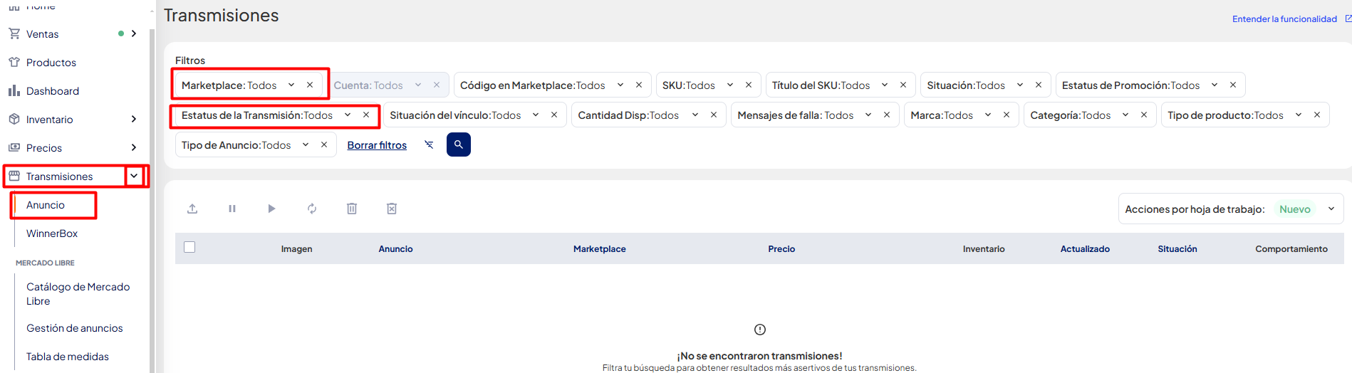Go to Dashboard menu item
1352x373 pixels.
coord(53,91)
